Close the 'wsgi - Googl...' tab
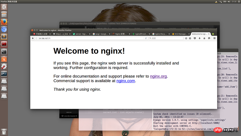Viewport: 241px width, 136px height. pyautogui.click(x=110, y=34)
